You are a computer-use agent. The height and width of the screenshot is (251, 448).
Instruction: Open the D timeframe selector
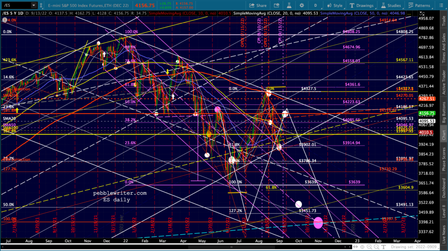click(x=315, y=5)
